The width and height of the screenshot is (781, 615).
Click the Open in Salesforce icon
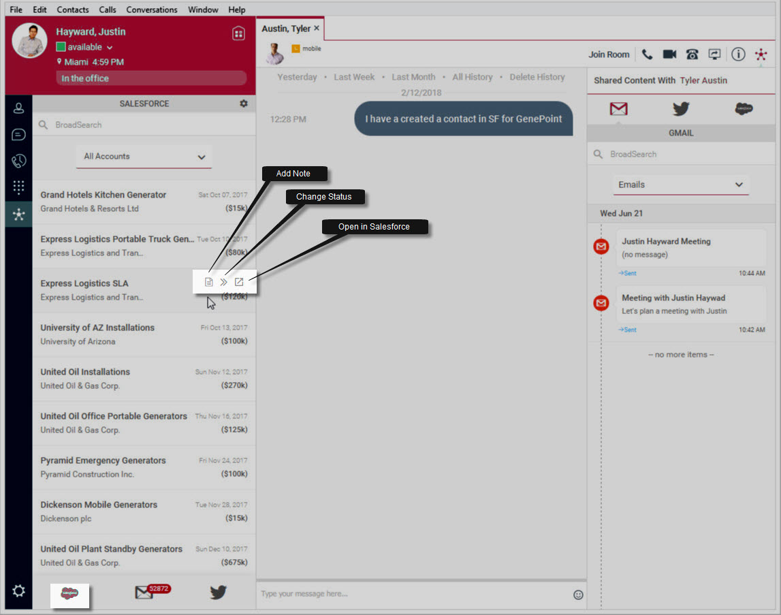(x=239, y=282)
